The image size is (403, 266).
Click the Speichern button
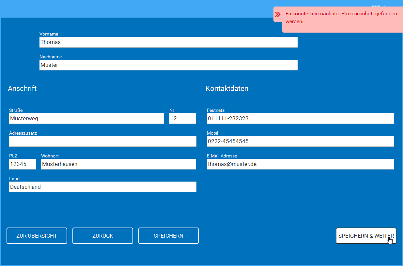168,236
